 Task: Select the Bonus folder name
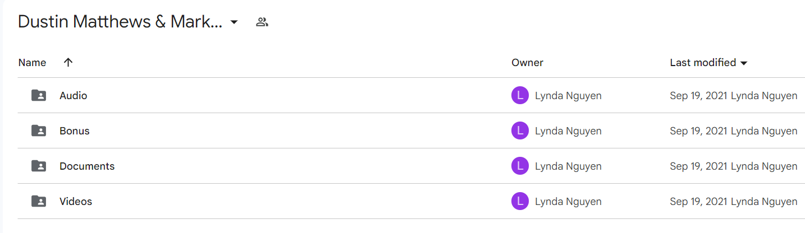coord(75,131)
